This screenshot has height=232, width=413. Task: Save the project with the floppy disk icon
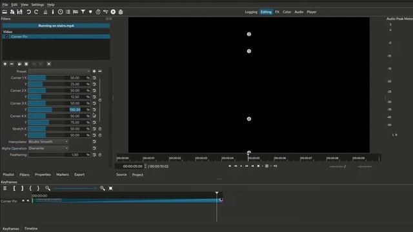point(20,12)
